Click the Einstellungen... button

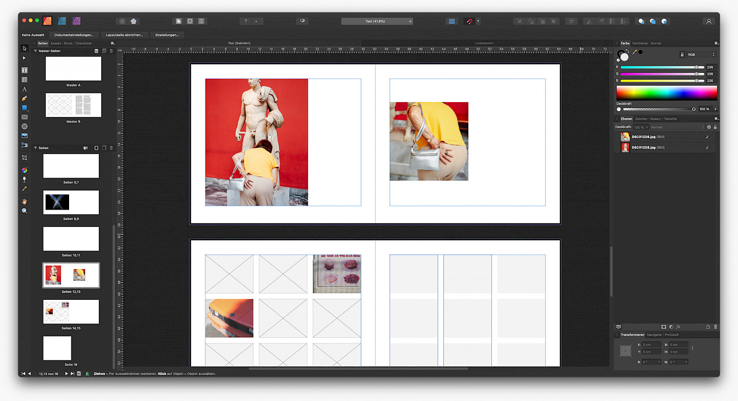pyautogui.click(x=167, y=35)
